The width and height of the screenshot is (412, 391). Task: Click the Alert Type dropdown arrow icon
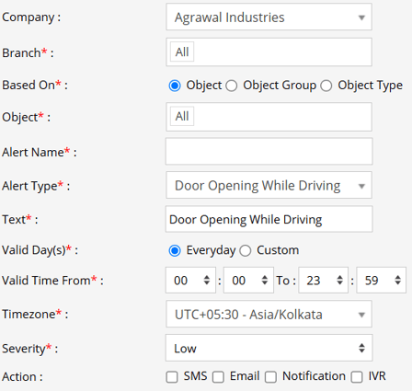(x=361, y=186)
